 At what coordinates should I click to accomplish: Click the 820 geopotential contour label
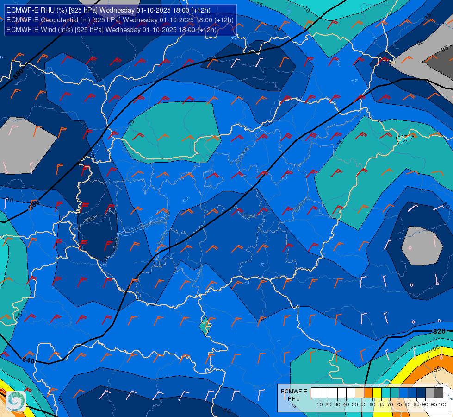439,331
